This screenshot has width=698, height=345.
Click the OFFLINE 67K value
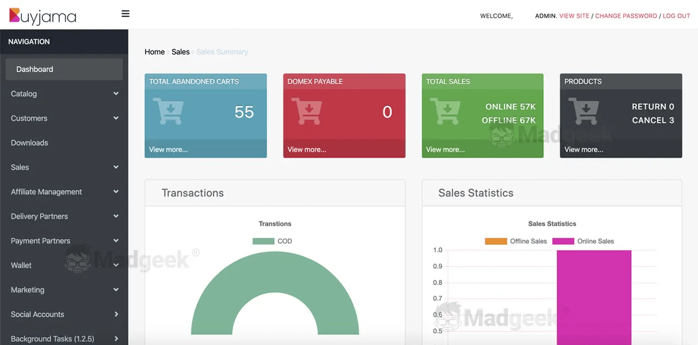pyautogui.click(x=509, y=120)
